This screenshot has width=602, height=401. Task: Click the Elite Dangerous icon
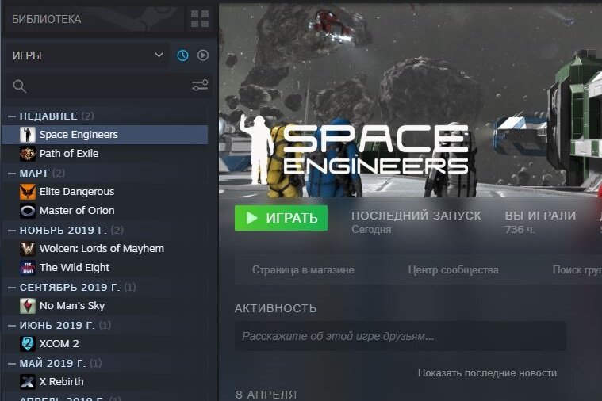point(28,192)
